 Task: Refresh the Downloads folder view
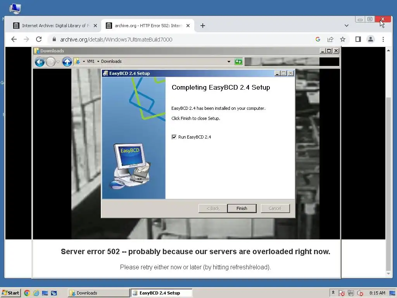coord(238,62)
